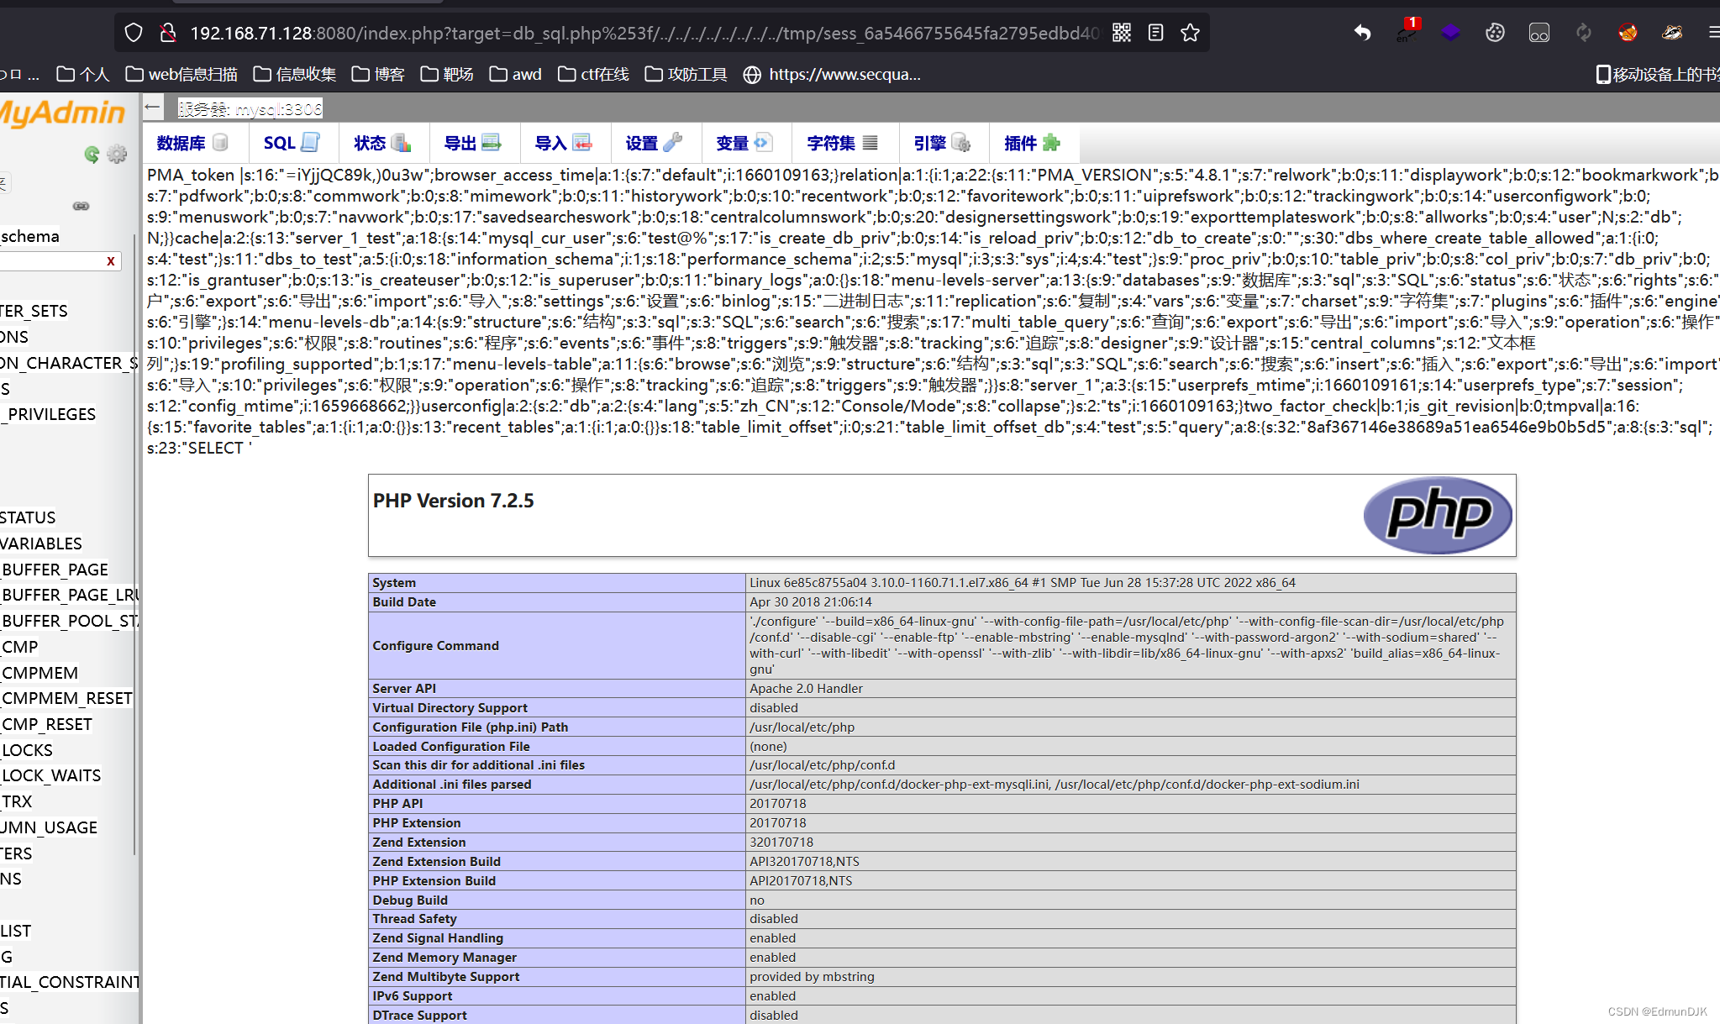Click the undo arrow toolbar icon
The height and width of the screenshot is (1024, 1720).
[1362, 33]
